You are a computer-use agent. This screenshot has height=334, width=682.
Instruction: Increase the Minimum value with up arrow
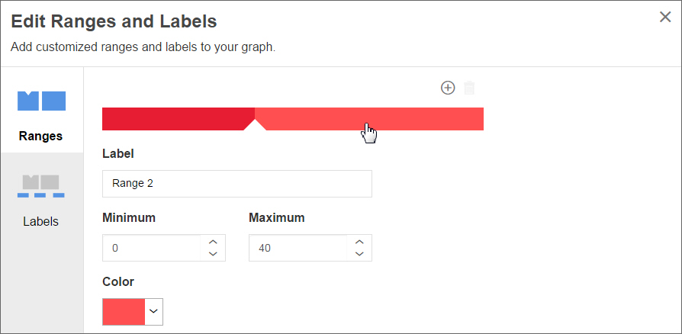[x=213, y=242]
